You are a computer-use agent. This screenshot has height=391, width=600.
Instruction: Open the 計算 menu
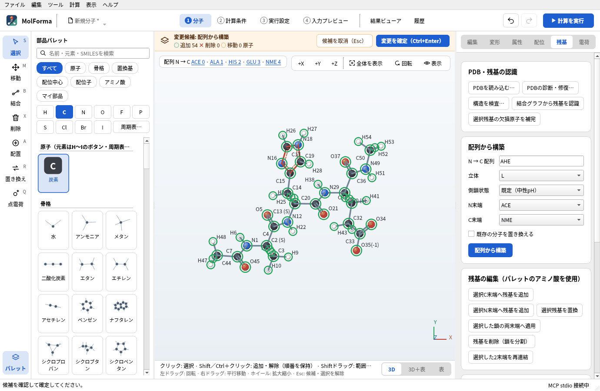click(75, 5)
